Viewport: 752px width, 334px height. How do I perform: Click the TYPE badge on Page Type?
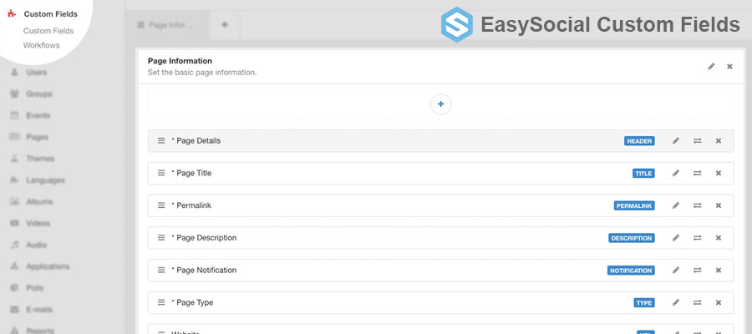tap(644, 303)
